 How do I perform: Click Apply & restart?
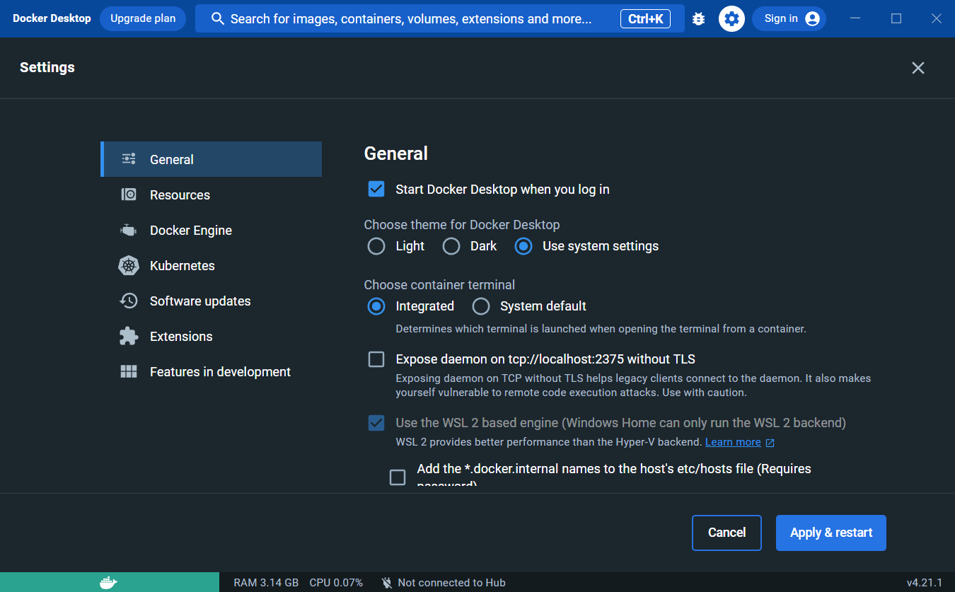pyautogui.click(x=830, y=533)
